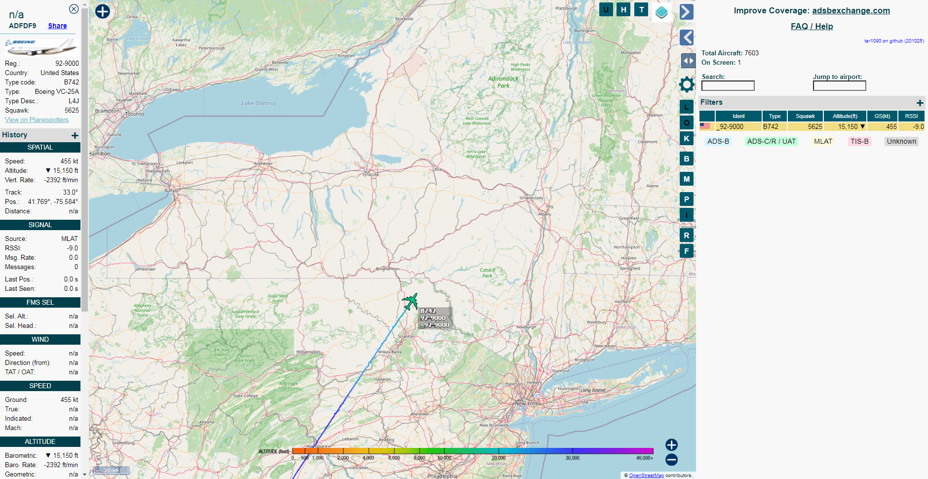Click the SIGNAL section header

[40, 225]
